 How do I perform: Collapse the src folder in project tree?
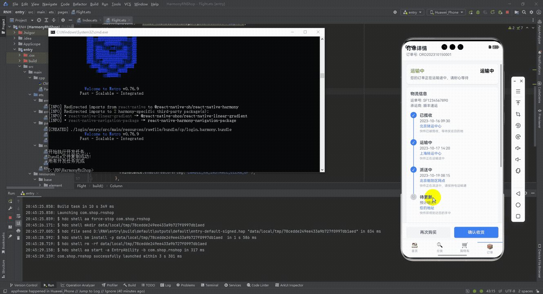[x=20, y=67]
